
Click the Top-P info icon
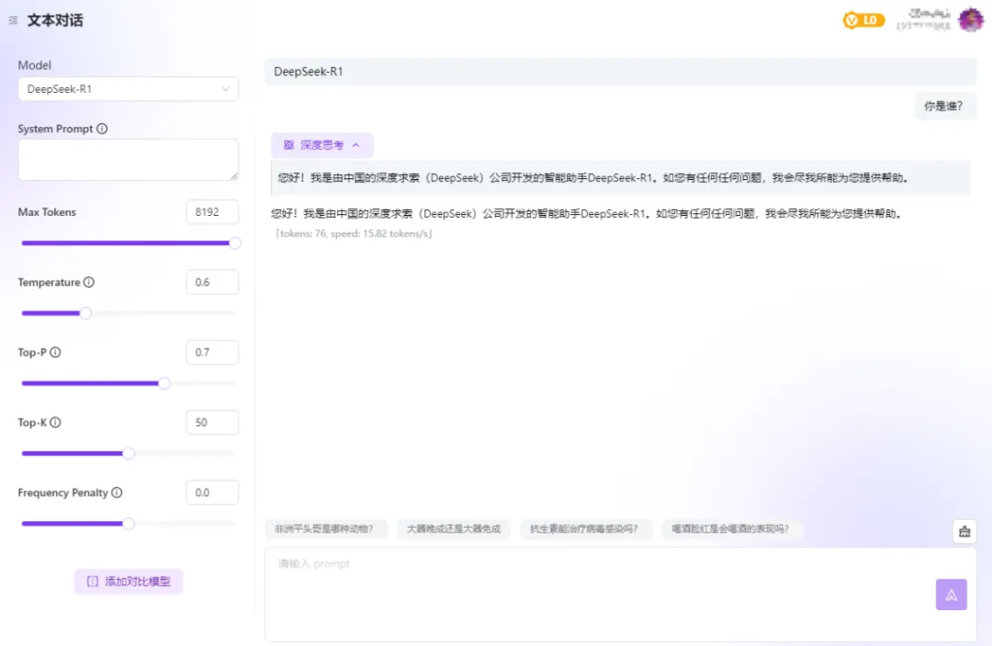pos(55,353)
